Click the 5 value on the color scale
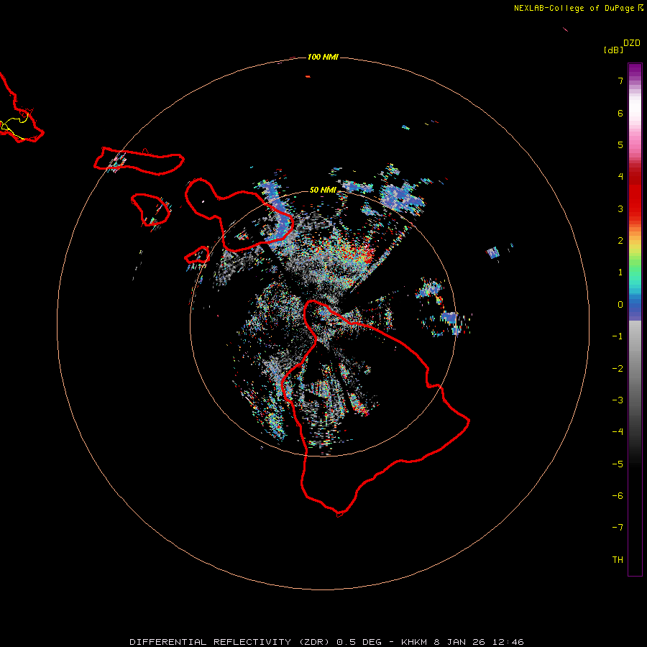This screenshot has width=647, height=647. tap(620, 144)
